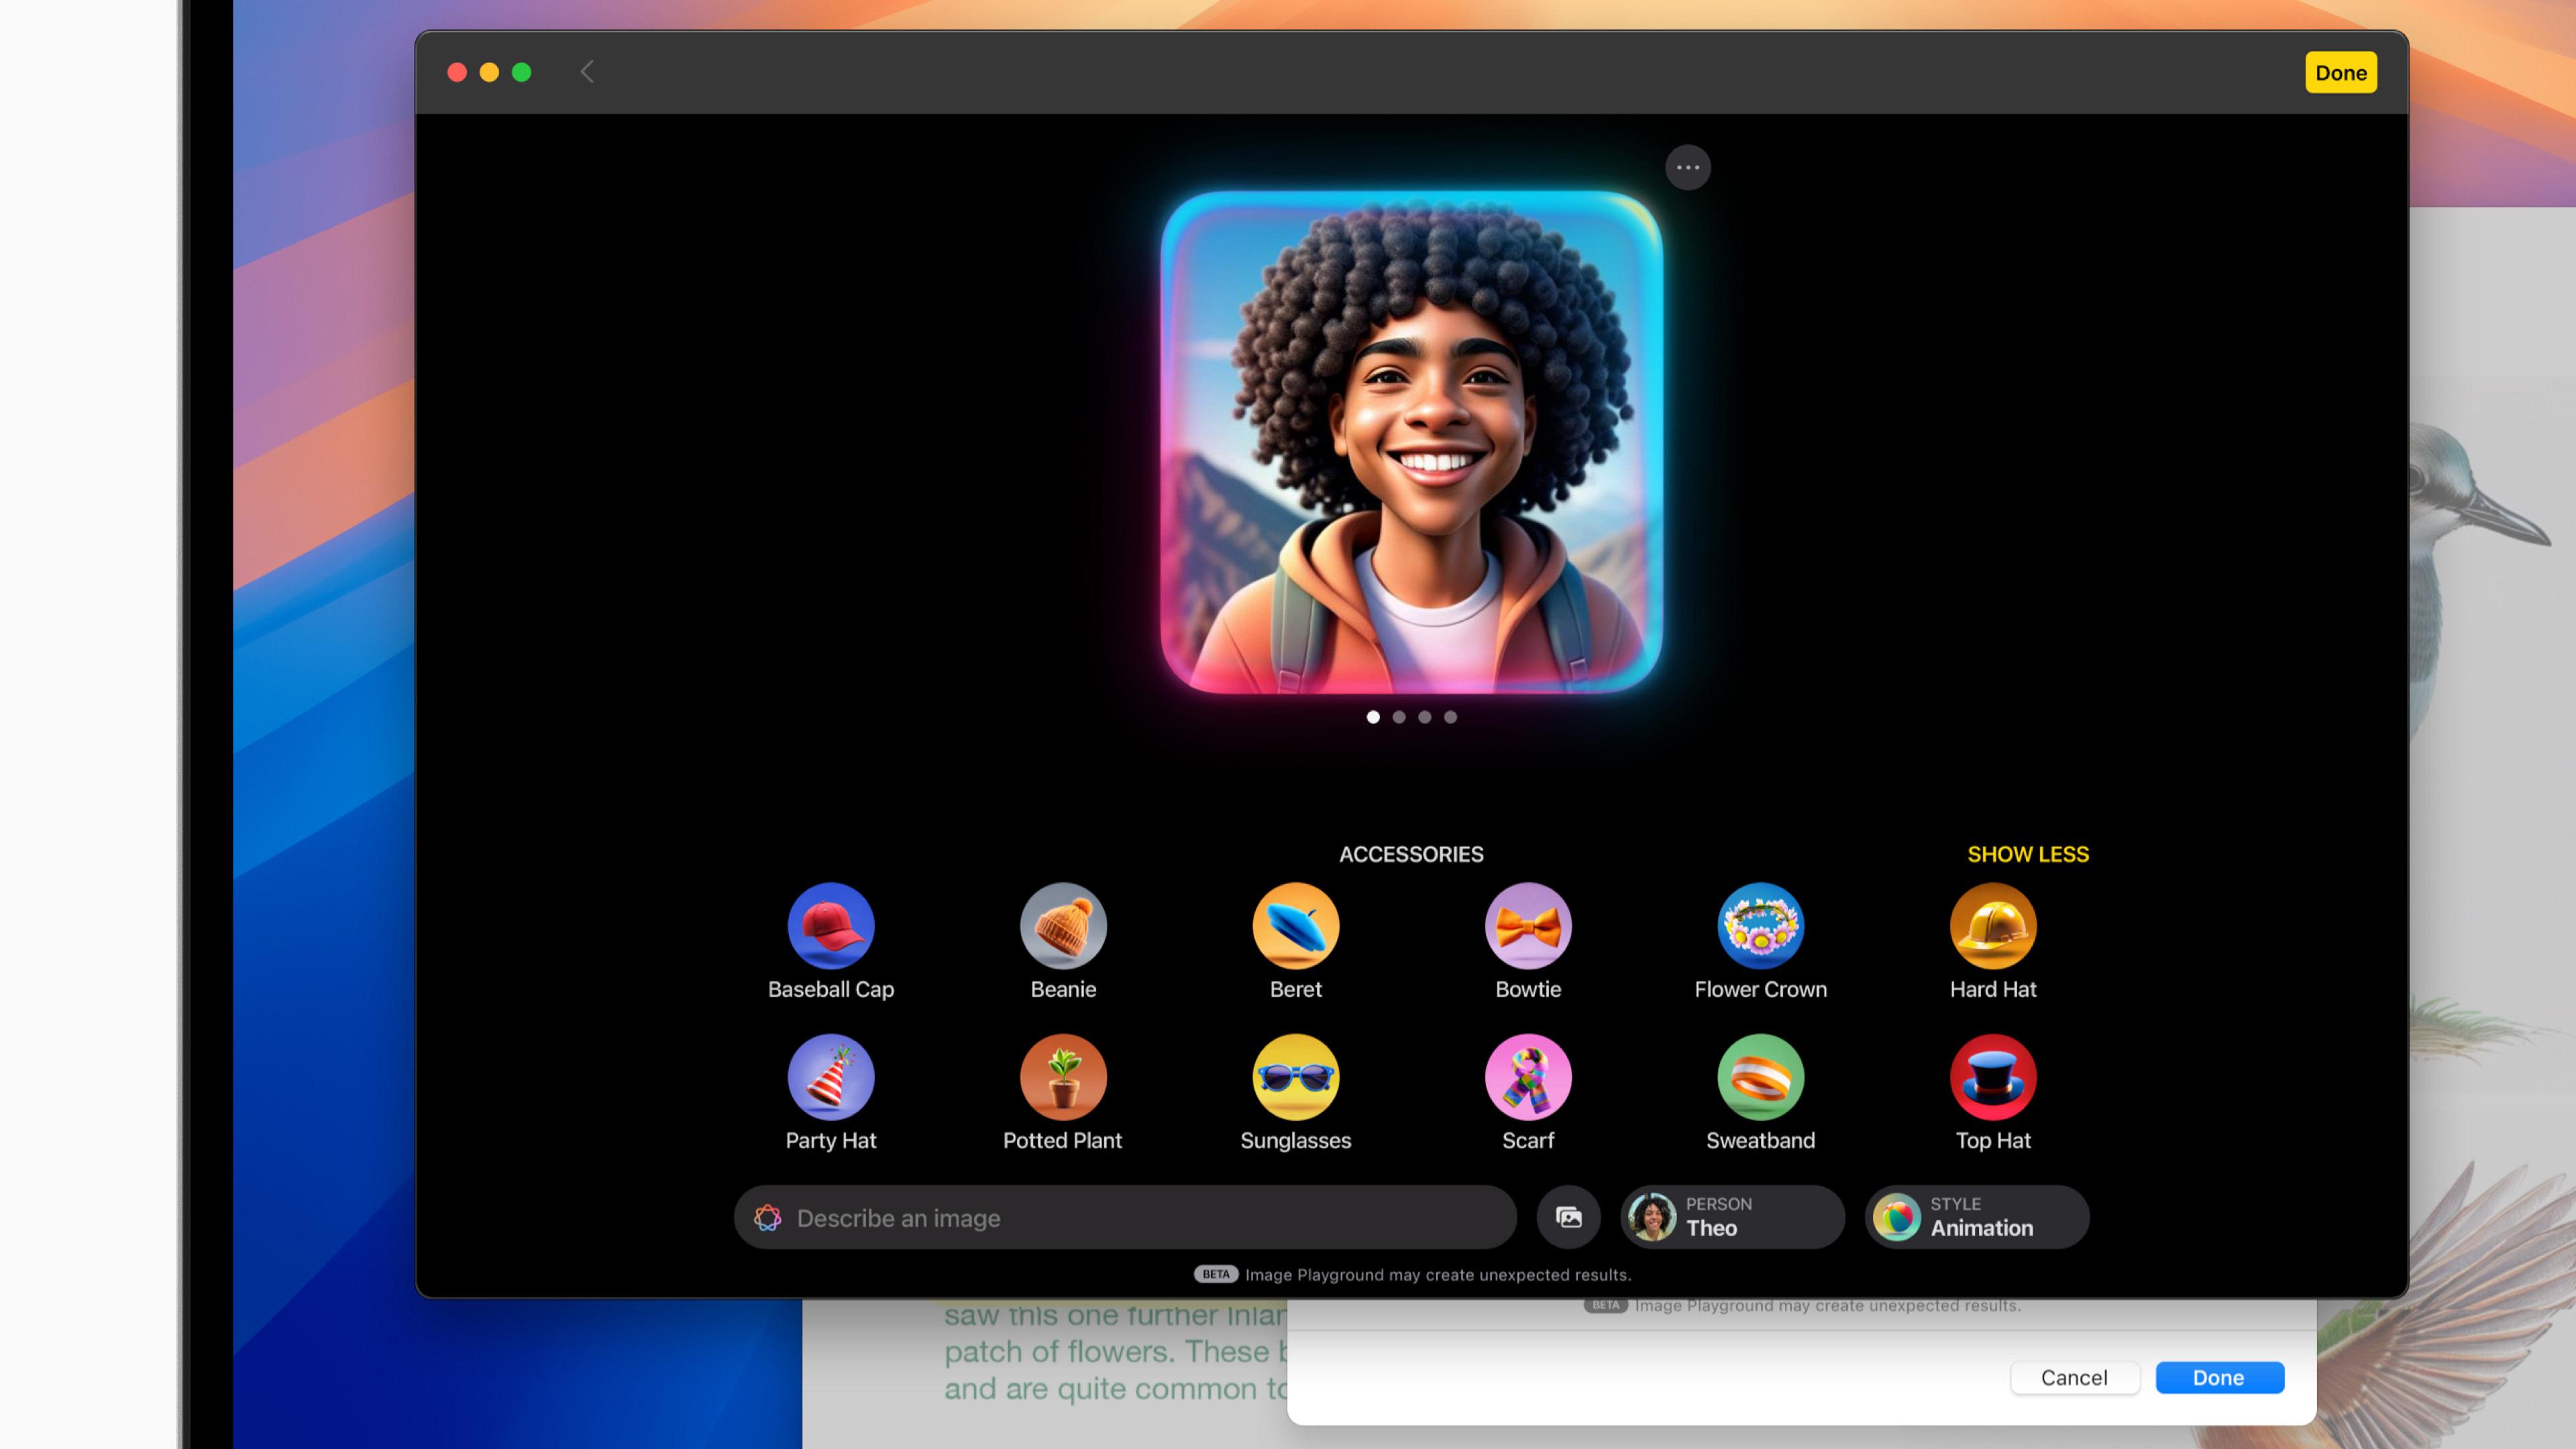Image resolution: width=2576 pixels, height=1449 pixels.
Task: Select the second page indicator dot
Action: pyautogui.click(x=1399, y=716)
